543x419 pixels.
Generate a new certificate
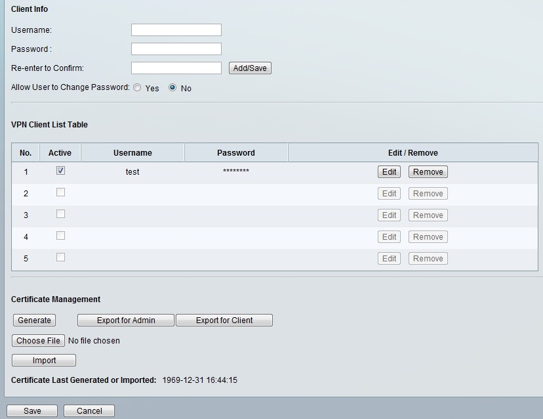[x=34, y=320]
